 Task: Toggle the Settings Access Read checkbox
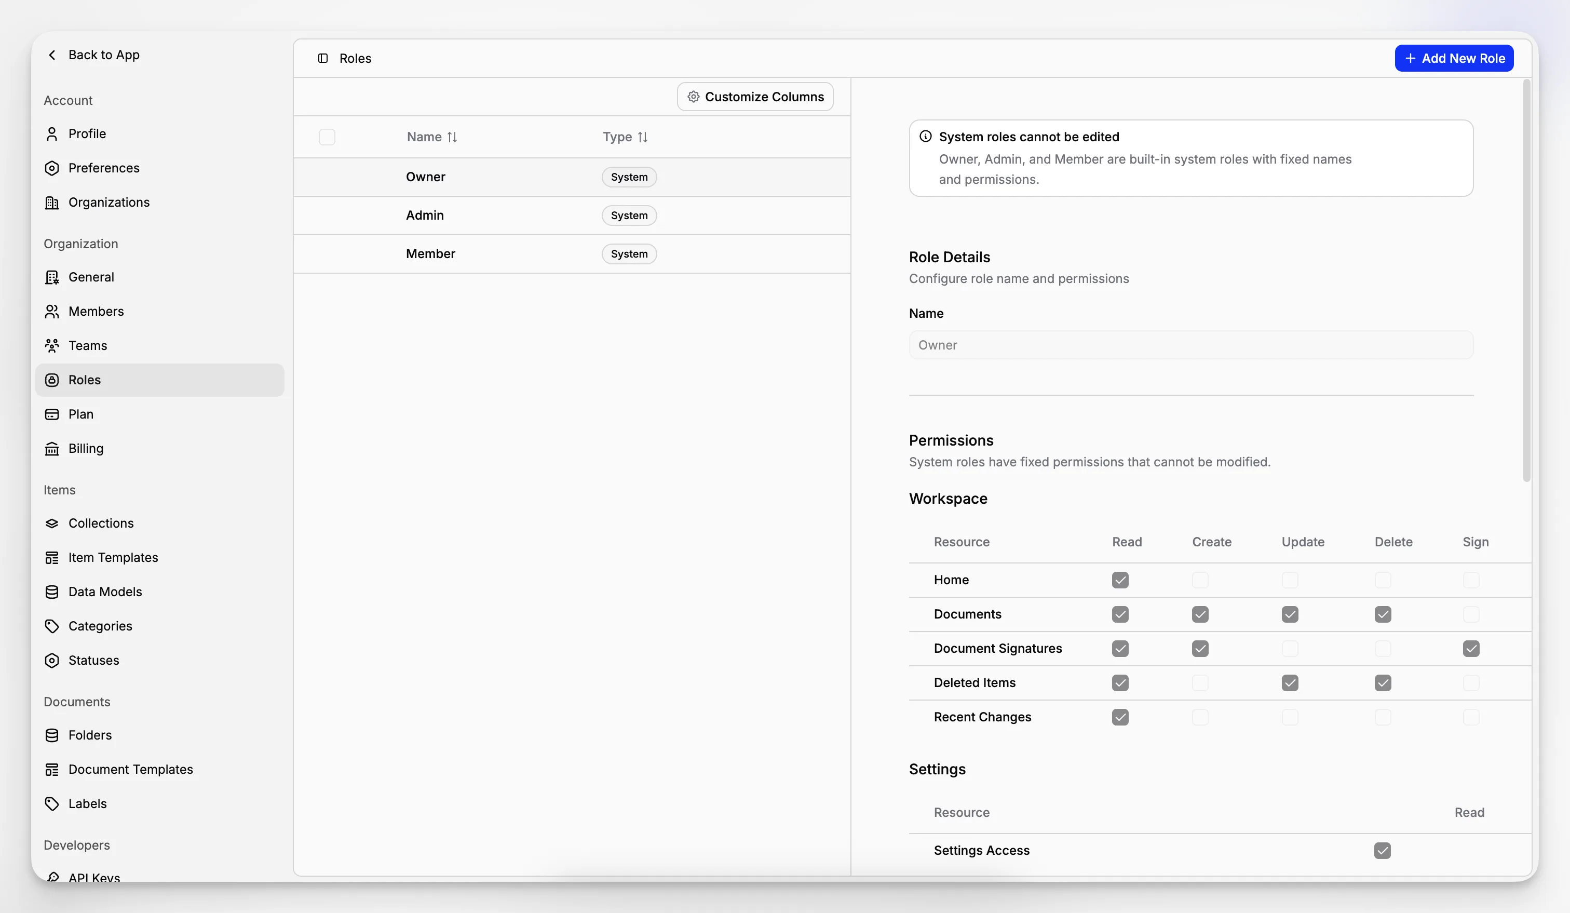[x=1383, y=851]
